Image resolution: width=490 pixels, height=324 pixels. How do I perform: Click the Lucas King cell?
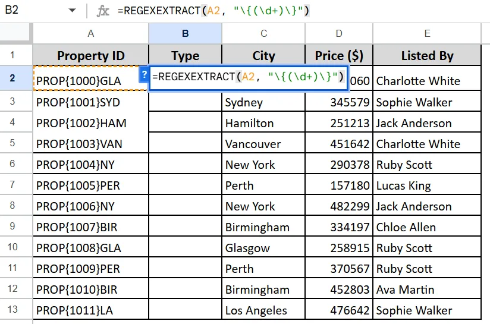click(427, 185)
